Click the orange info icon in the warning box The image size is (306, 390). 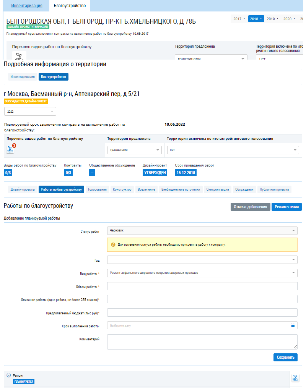coord(113,244)
